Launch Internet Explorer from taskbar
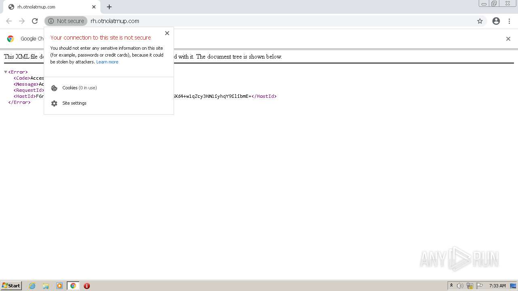Screen dimensions: 518x291 32,286
